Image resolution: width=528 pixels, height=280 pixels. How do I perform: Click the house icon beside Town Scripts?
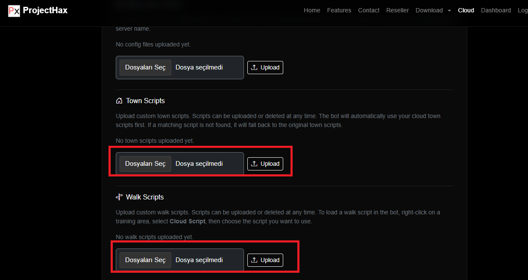119,101
